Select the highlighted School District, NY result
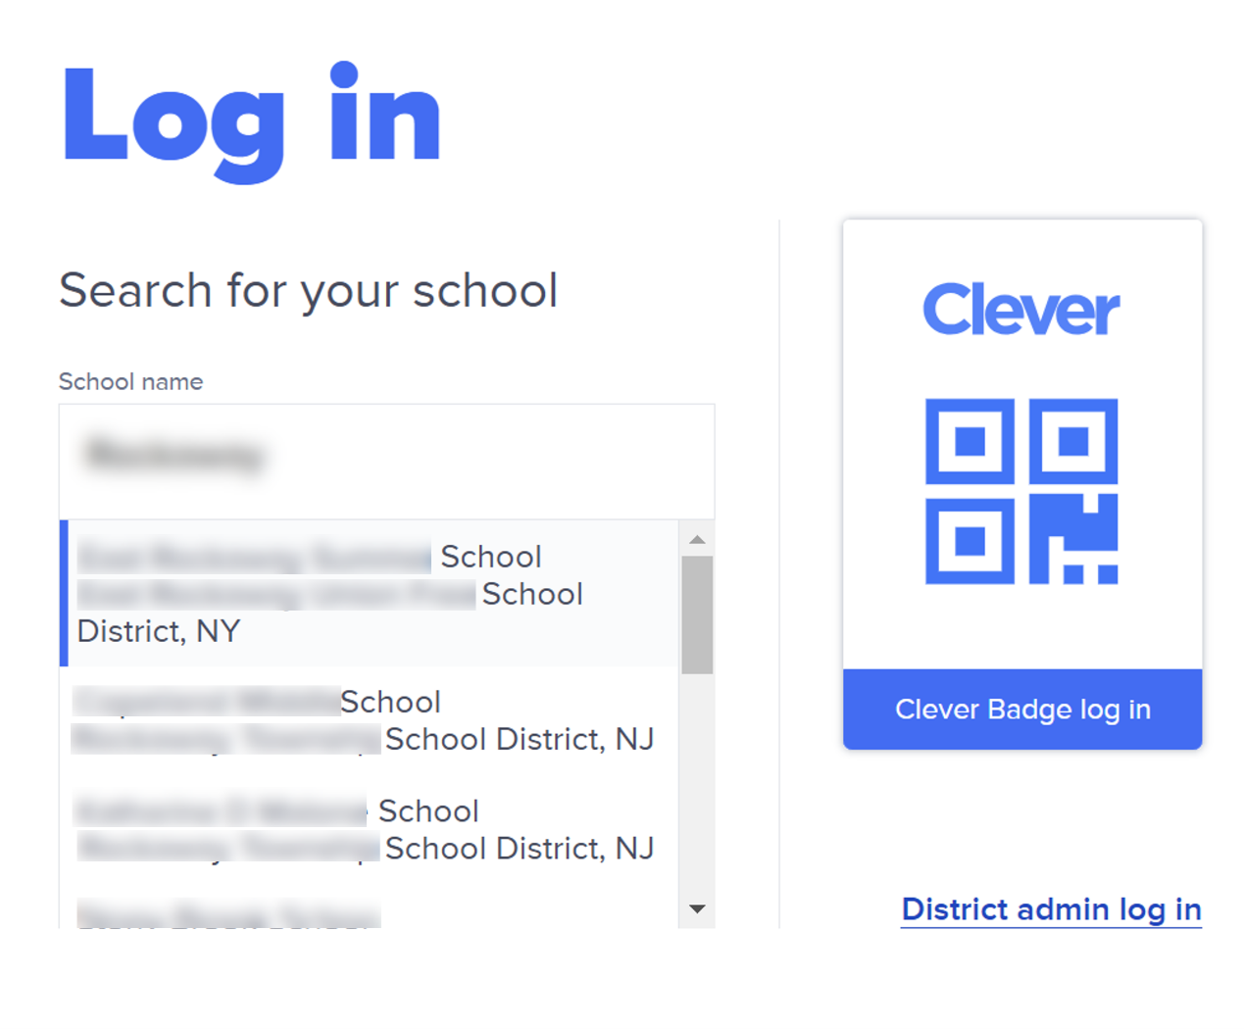The width and height of the screenshot is (1244, 1029). [369, 593]
